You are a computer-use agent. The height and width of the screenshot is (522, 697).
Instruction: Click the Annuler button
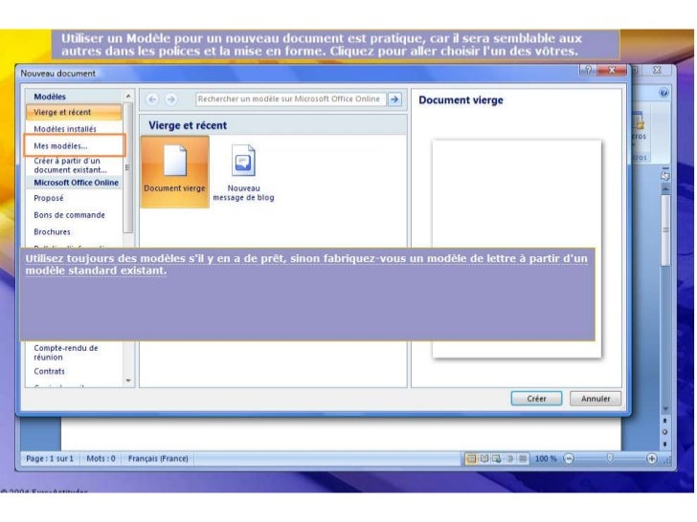tap(596, 399)
